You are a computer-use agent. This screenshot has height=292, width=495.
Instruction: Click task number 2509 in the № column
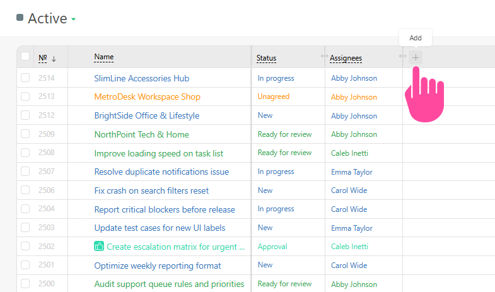point(46,134)
